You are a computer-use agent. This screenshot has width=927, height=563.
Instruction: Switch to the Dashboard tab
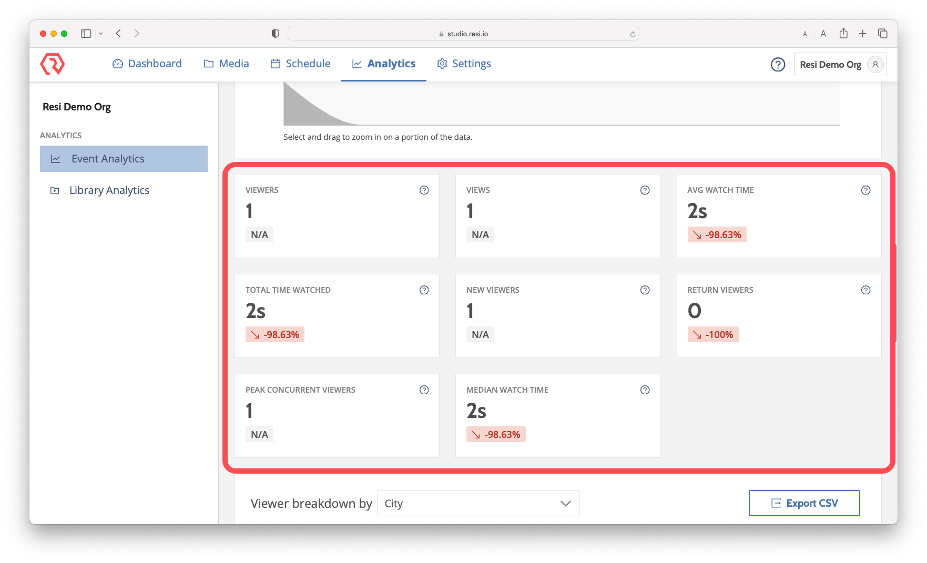tap(147, 64)
